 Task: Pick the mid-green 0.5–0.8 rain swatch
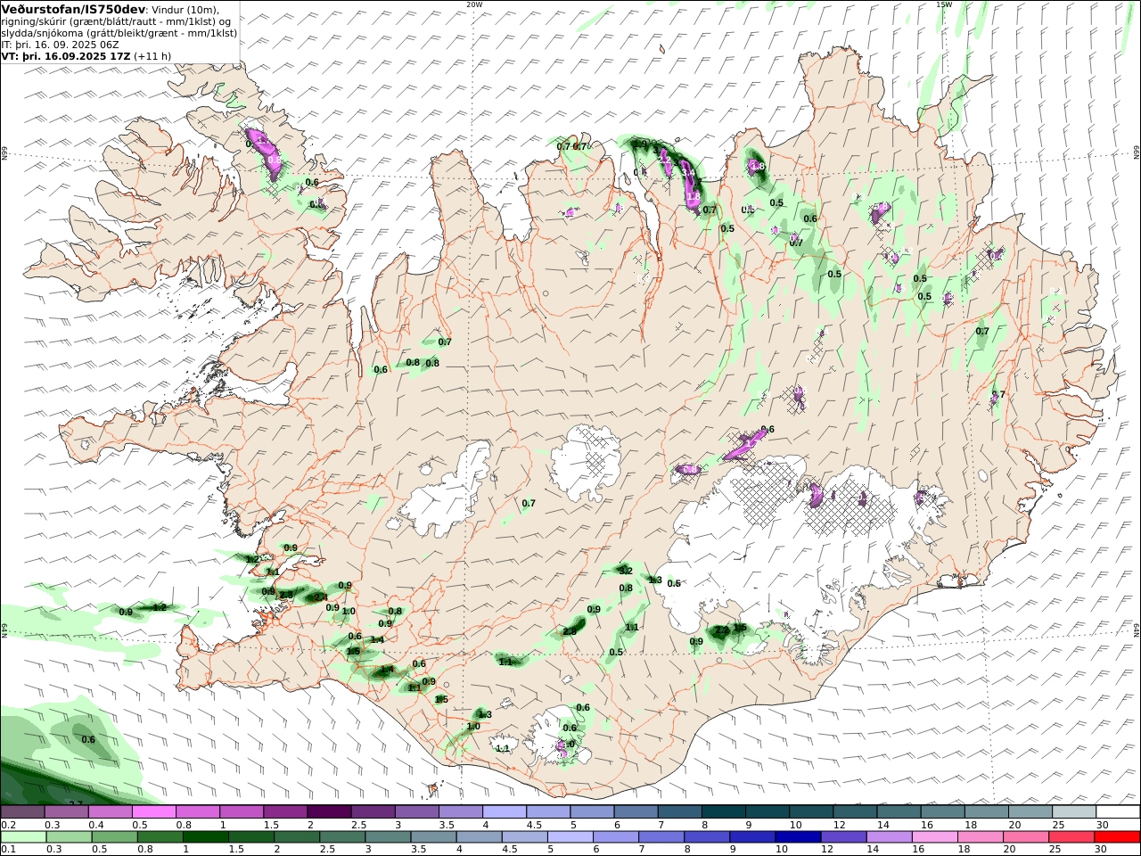point(115,836)
